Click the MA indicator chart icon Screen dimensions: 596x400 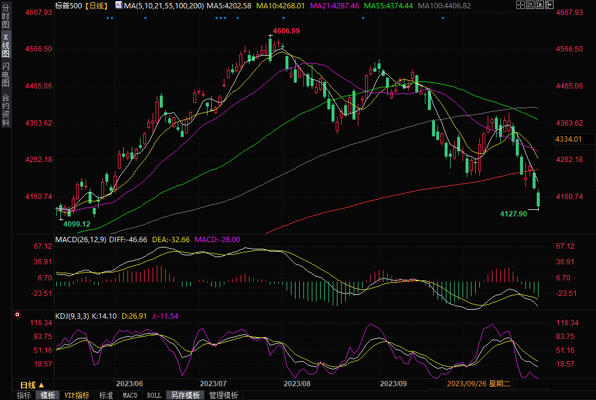[x=118, y=5]
